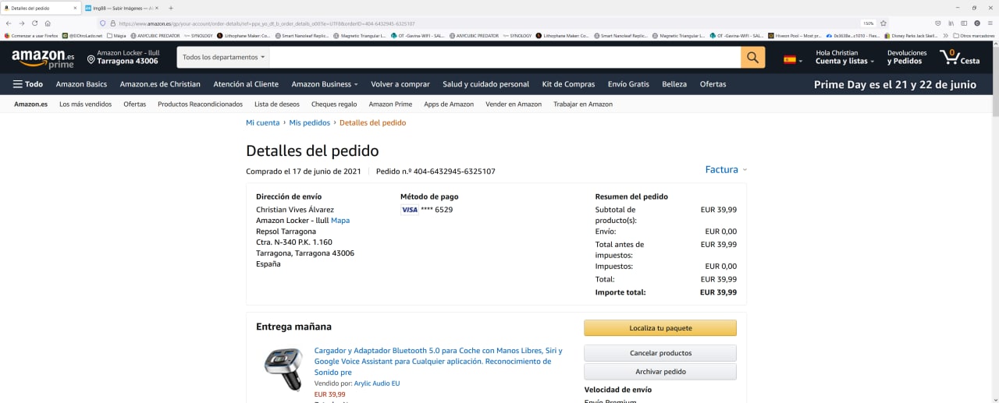Open Amazon.es de Christian
Viewport: 999px width, 403px height.
(160, 84)
